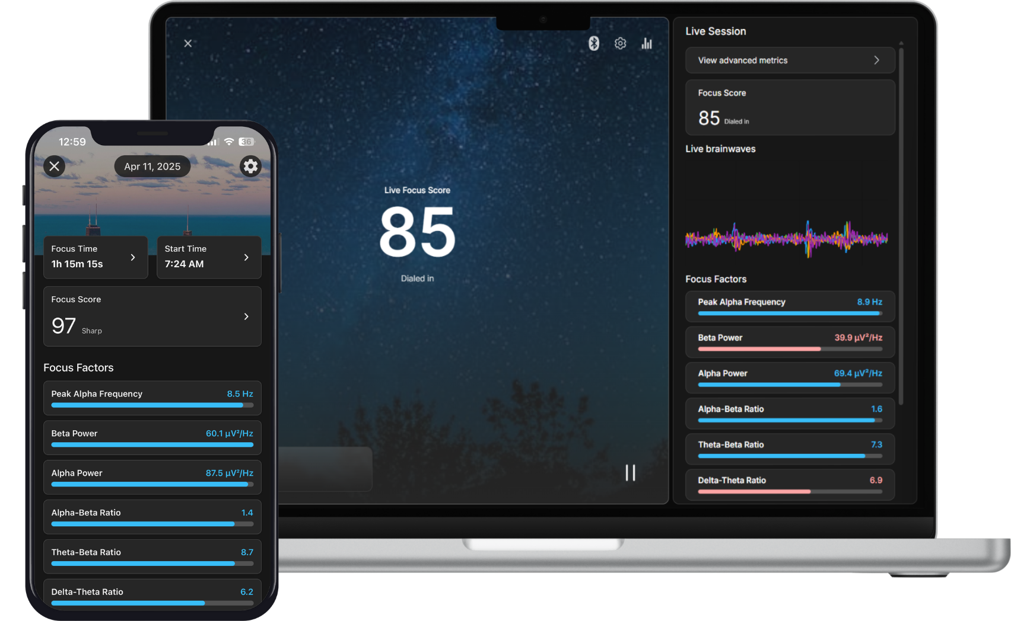Image resolution: width=1011 pixels, height=621 pixels.
Task: Click the View advanced metrics chevron arrow
Action: pos(876,60)
